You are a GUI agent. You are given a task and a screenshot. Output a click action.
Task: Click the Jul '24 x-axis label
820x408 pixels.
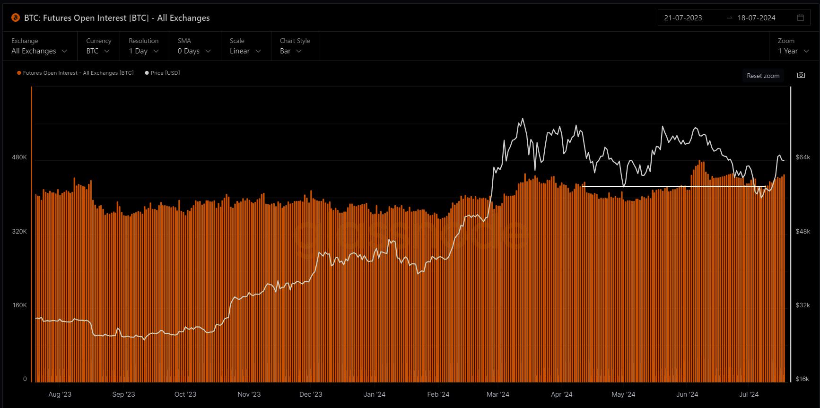[749, 394]
